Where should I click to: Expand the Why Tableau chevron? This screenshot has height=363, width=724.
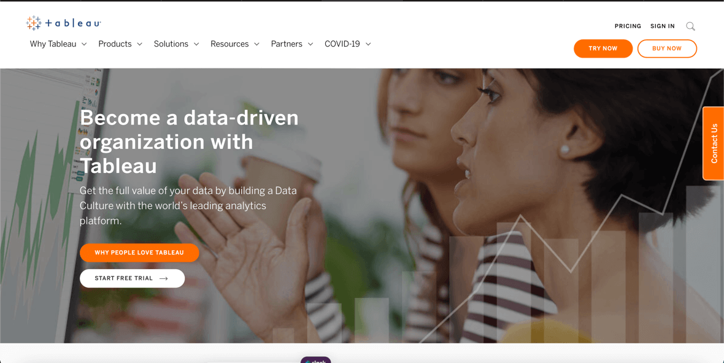[84, 44]
